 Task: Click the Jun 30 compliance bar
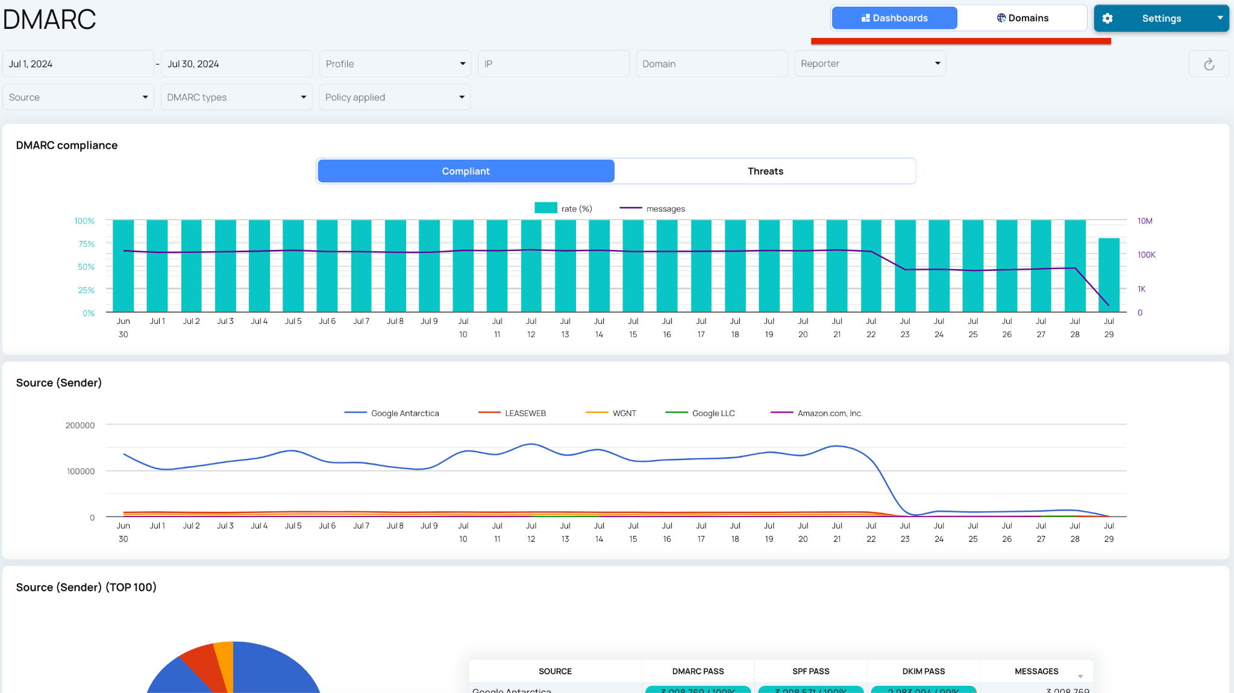coord(124,266)
